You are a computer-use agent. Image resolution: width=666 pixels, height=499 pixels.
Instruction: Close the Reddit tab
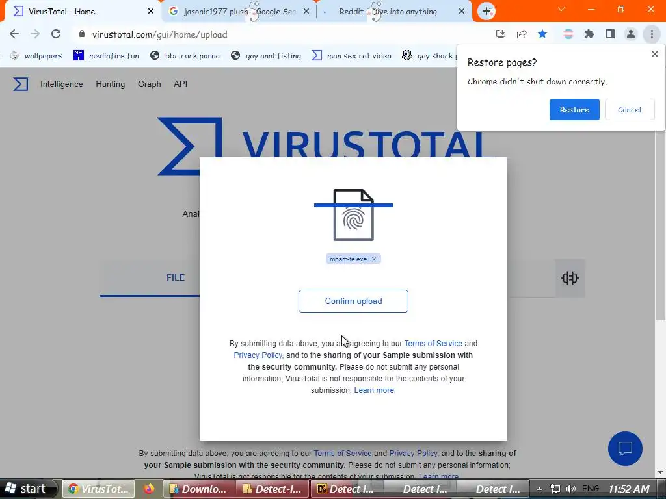pyautogui.click(x=462, y=12)
